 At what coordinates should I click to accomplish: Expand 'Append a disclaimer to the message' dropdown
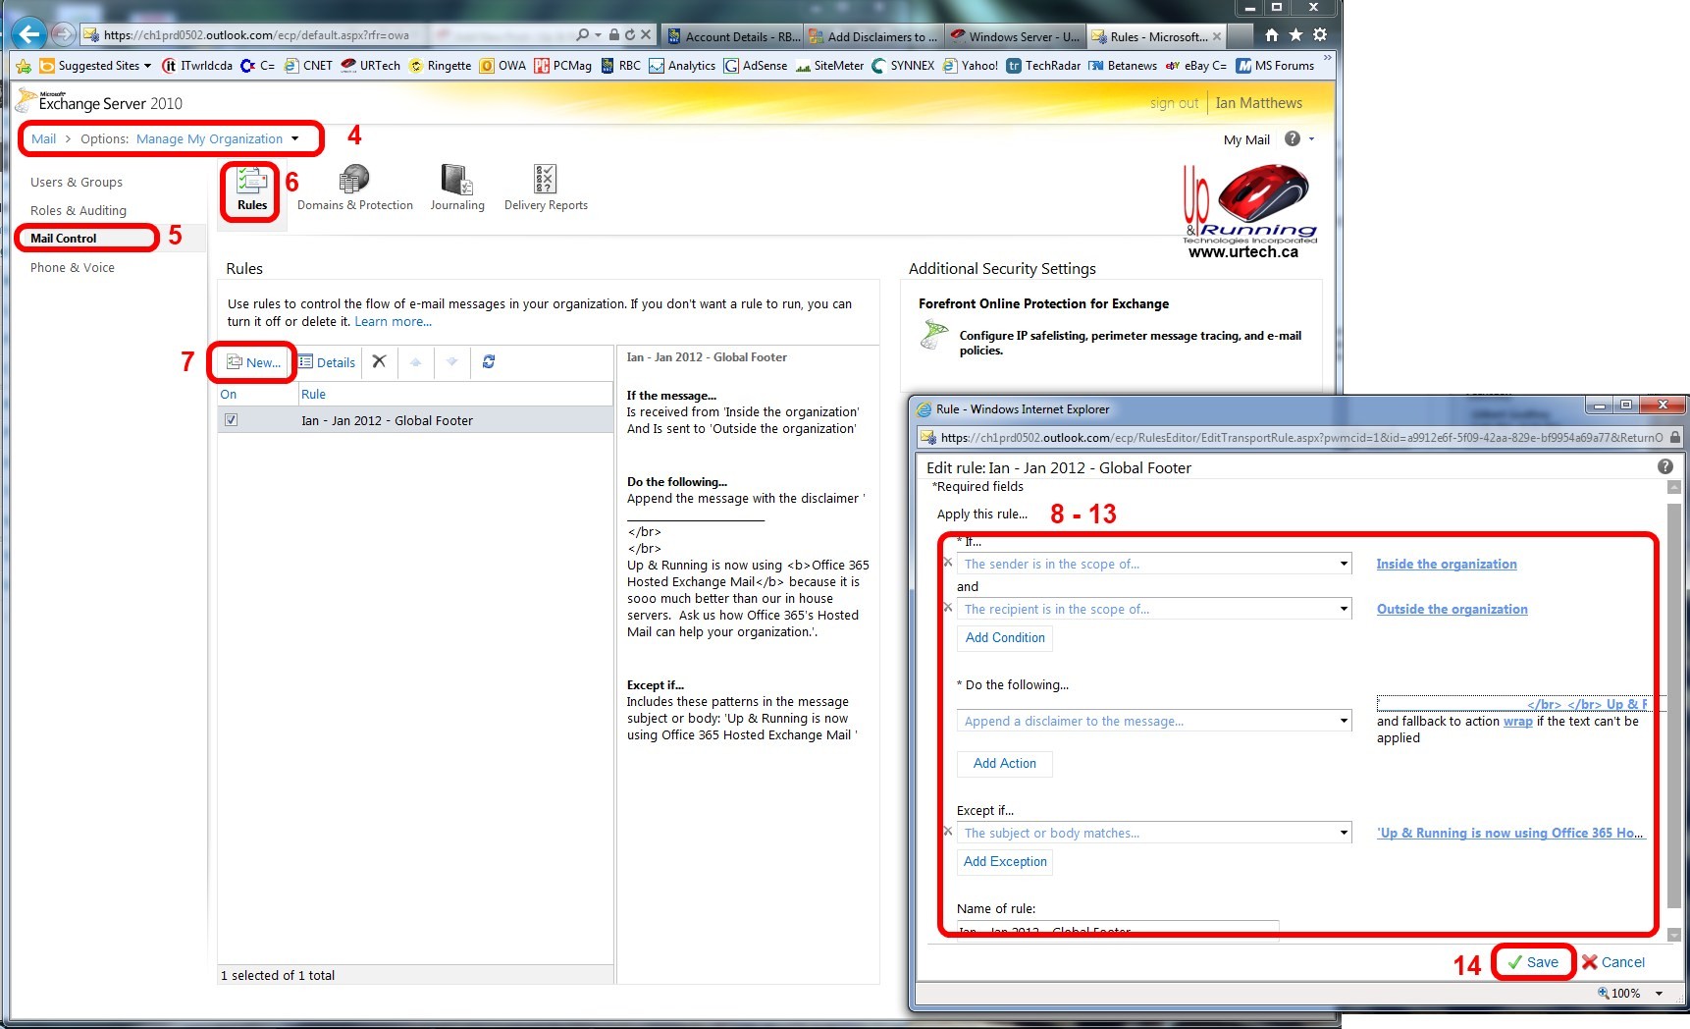[1343, 722]
